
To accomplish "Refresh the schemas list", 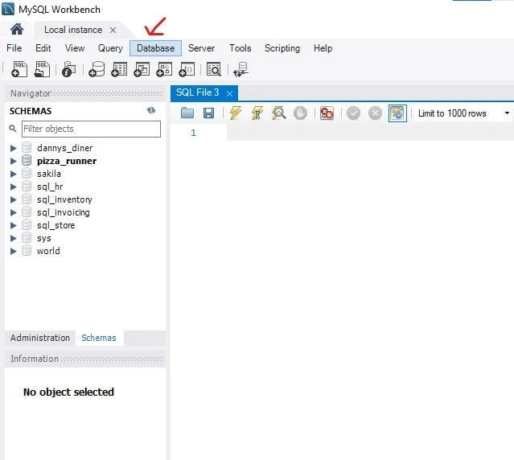I will click(151, 111).
